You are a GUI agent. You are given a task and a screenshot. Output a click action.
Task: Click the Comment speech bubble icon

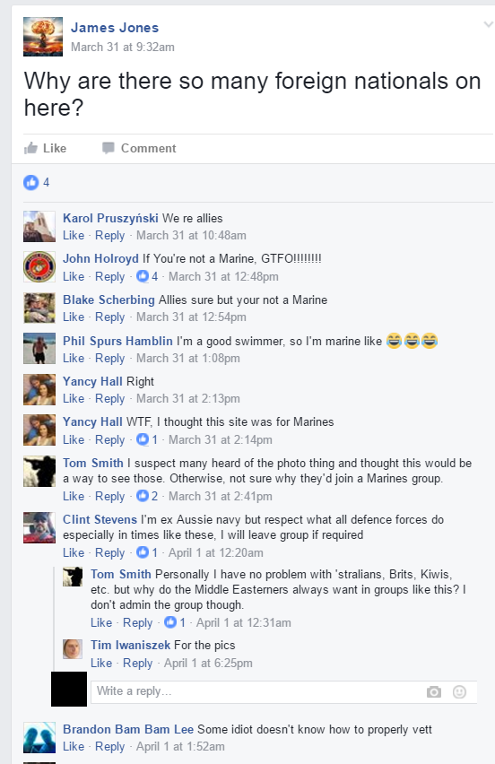pyautogui.click(x=109, y=148)
